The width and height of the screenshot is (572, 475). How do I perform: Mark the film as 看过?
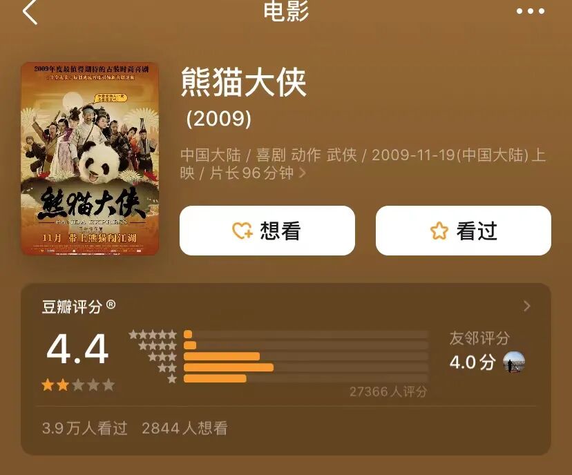click(x=464, y=231)
